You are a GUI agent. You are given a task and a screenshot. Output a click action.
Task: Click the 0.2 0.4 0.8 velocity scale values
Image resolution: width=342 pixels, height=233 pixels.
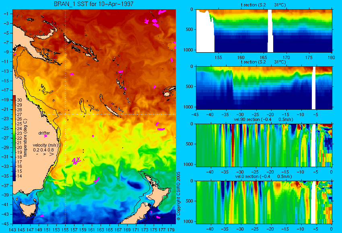coord(43,150)
